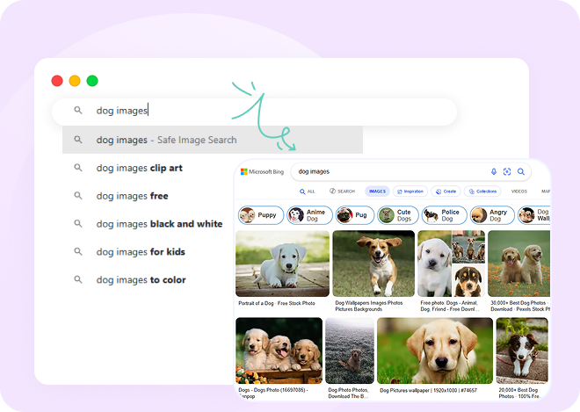Viewport: 580px width, 412px height.
Task: Click the search icon beside "dog images to color"
Action: coord(78,280)
